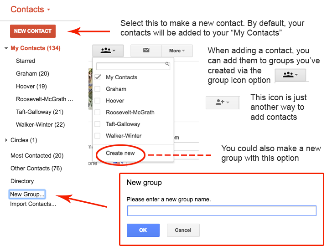Check the Graham group checkbox
This screenshot has height=251, width=332.
click(x=97, y=89)
